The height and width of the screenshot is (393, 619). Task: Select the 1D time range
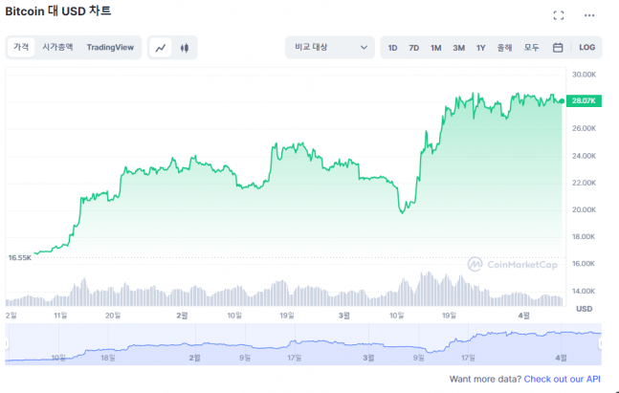click(x=393, y=47)
